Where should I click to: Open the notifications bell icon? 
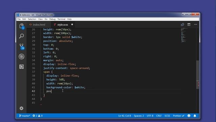195,116
